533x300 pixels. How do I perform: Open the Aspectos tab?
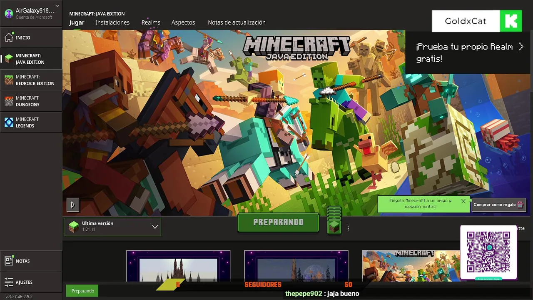coord(183,22)
